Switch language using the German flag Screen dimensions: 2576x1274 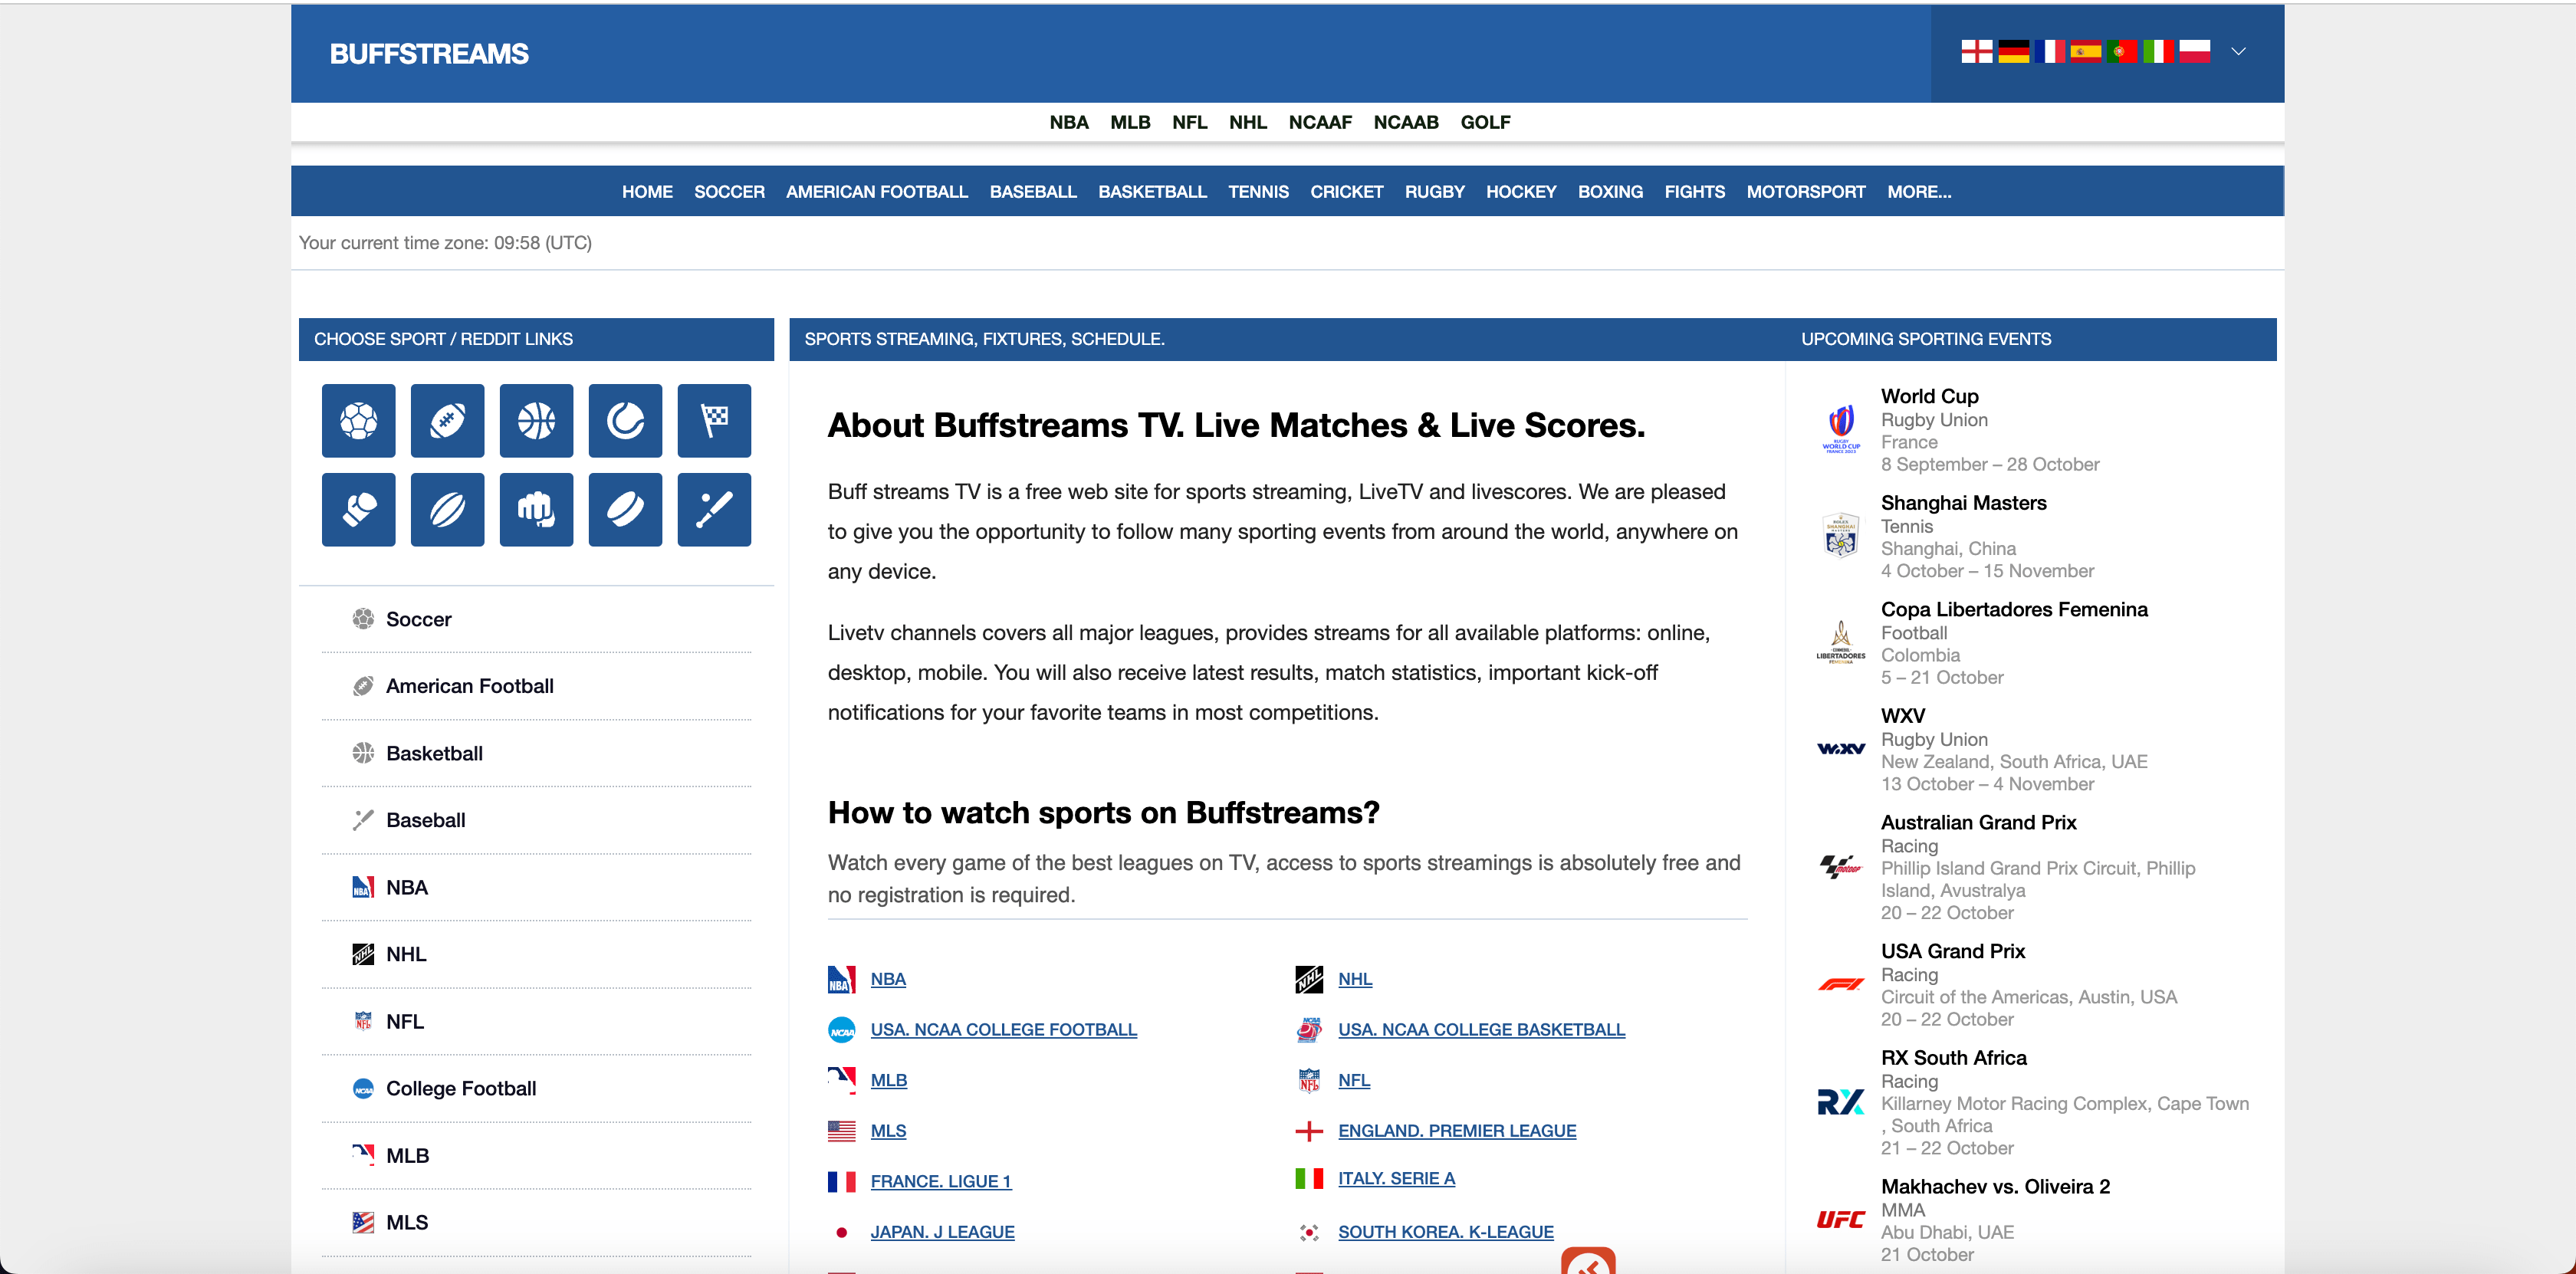pos(2013,51)
